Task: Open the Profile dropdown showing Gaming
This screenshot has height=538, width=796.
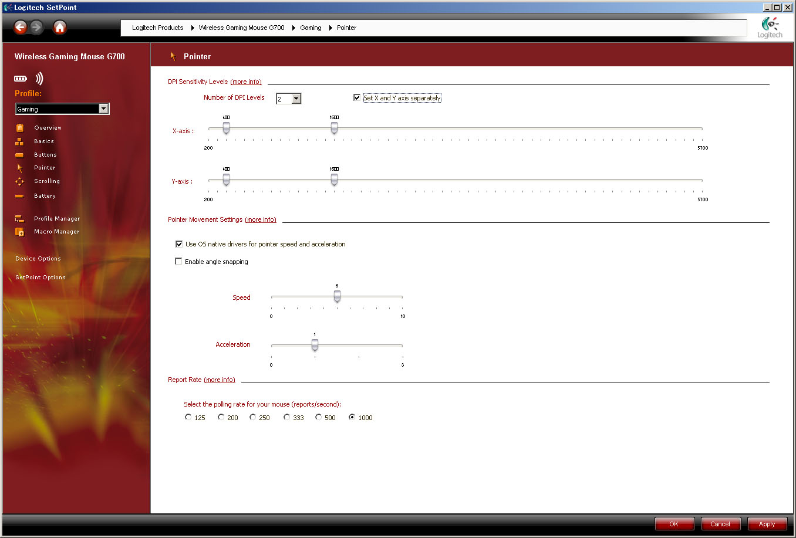Action: [x=62, y=109]
